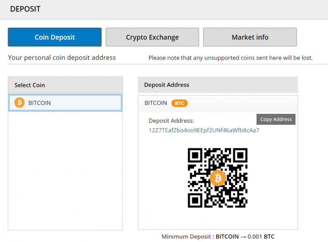Click the 'Your personal coin deposit address' text
The image size is (328, 242).
[62, 58]
